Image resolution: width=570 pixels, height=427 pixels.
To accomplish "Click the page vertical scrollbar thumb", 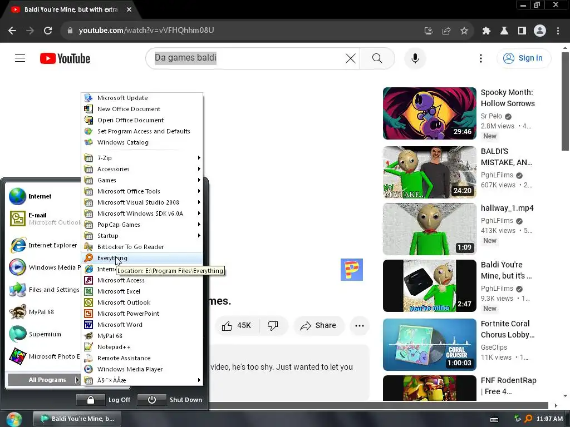I will [565, 101].
